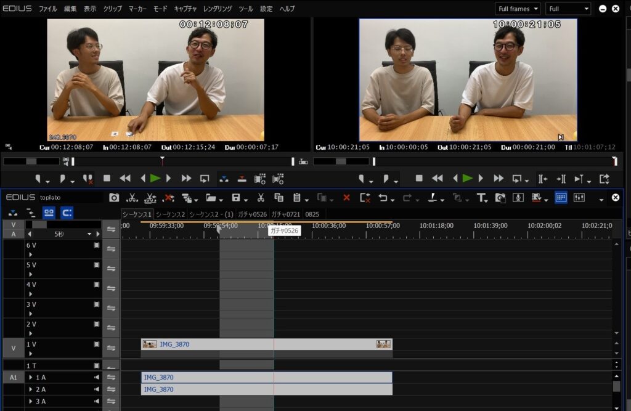Toggle video visibility for track 2 V

[96, 324]
